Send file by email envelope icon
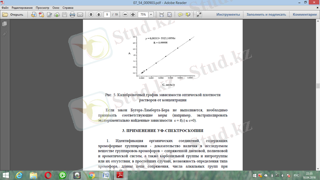This screenshot has height=180, width=320. tap(80, 15)
